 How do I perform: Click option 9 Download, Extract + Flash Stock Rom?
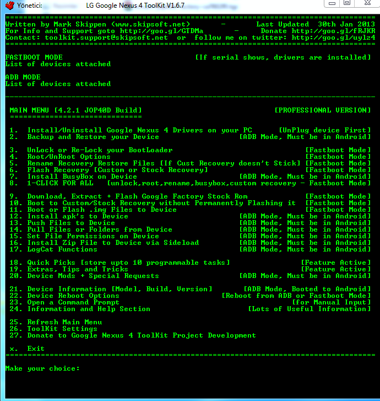point(128,197)
